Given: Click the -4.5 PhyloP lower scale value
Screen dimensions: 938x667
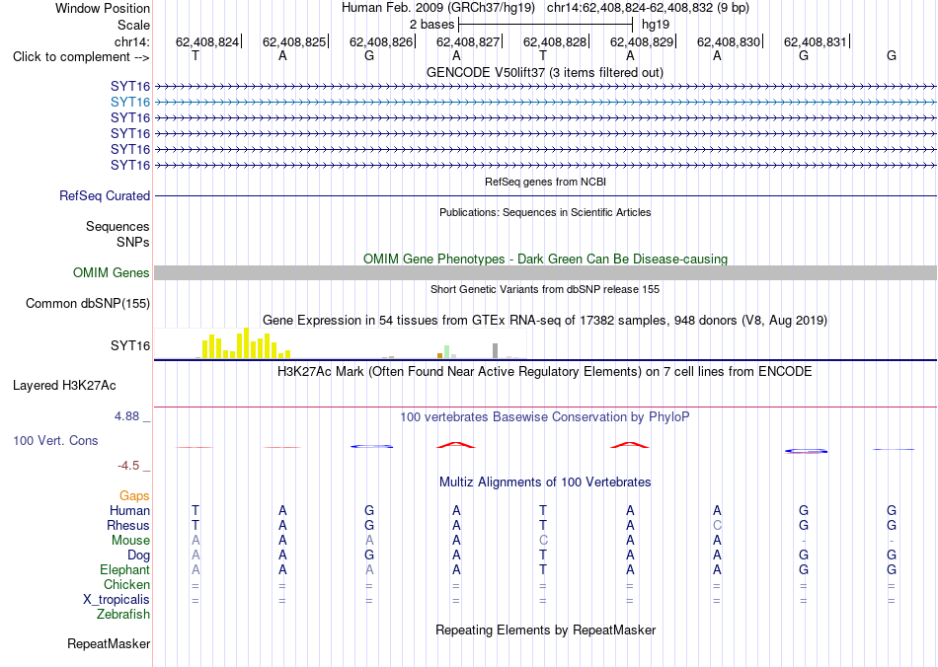Looking at the screenshot, I should [128, 466].
